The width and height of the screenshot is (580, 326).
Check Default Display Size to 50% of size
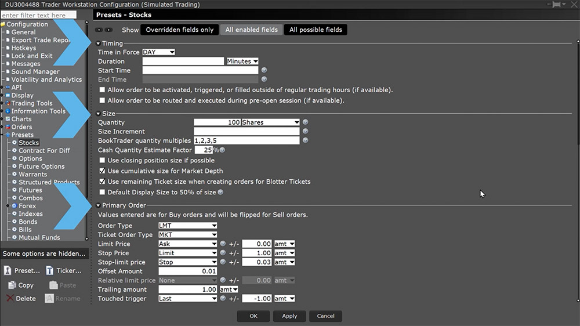tap(102, 192)
